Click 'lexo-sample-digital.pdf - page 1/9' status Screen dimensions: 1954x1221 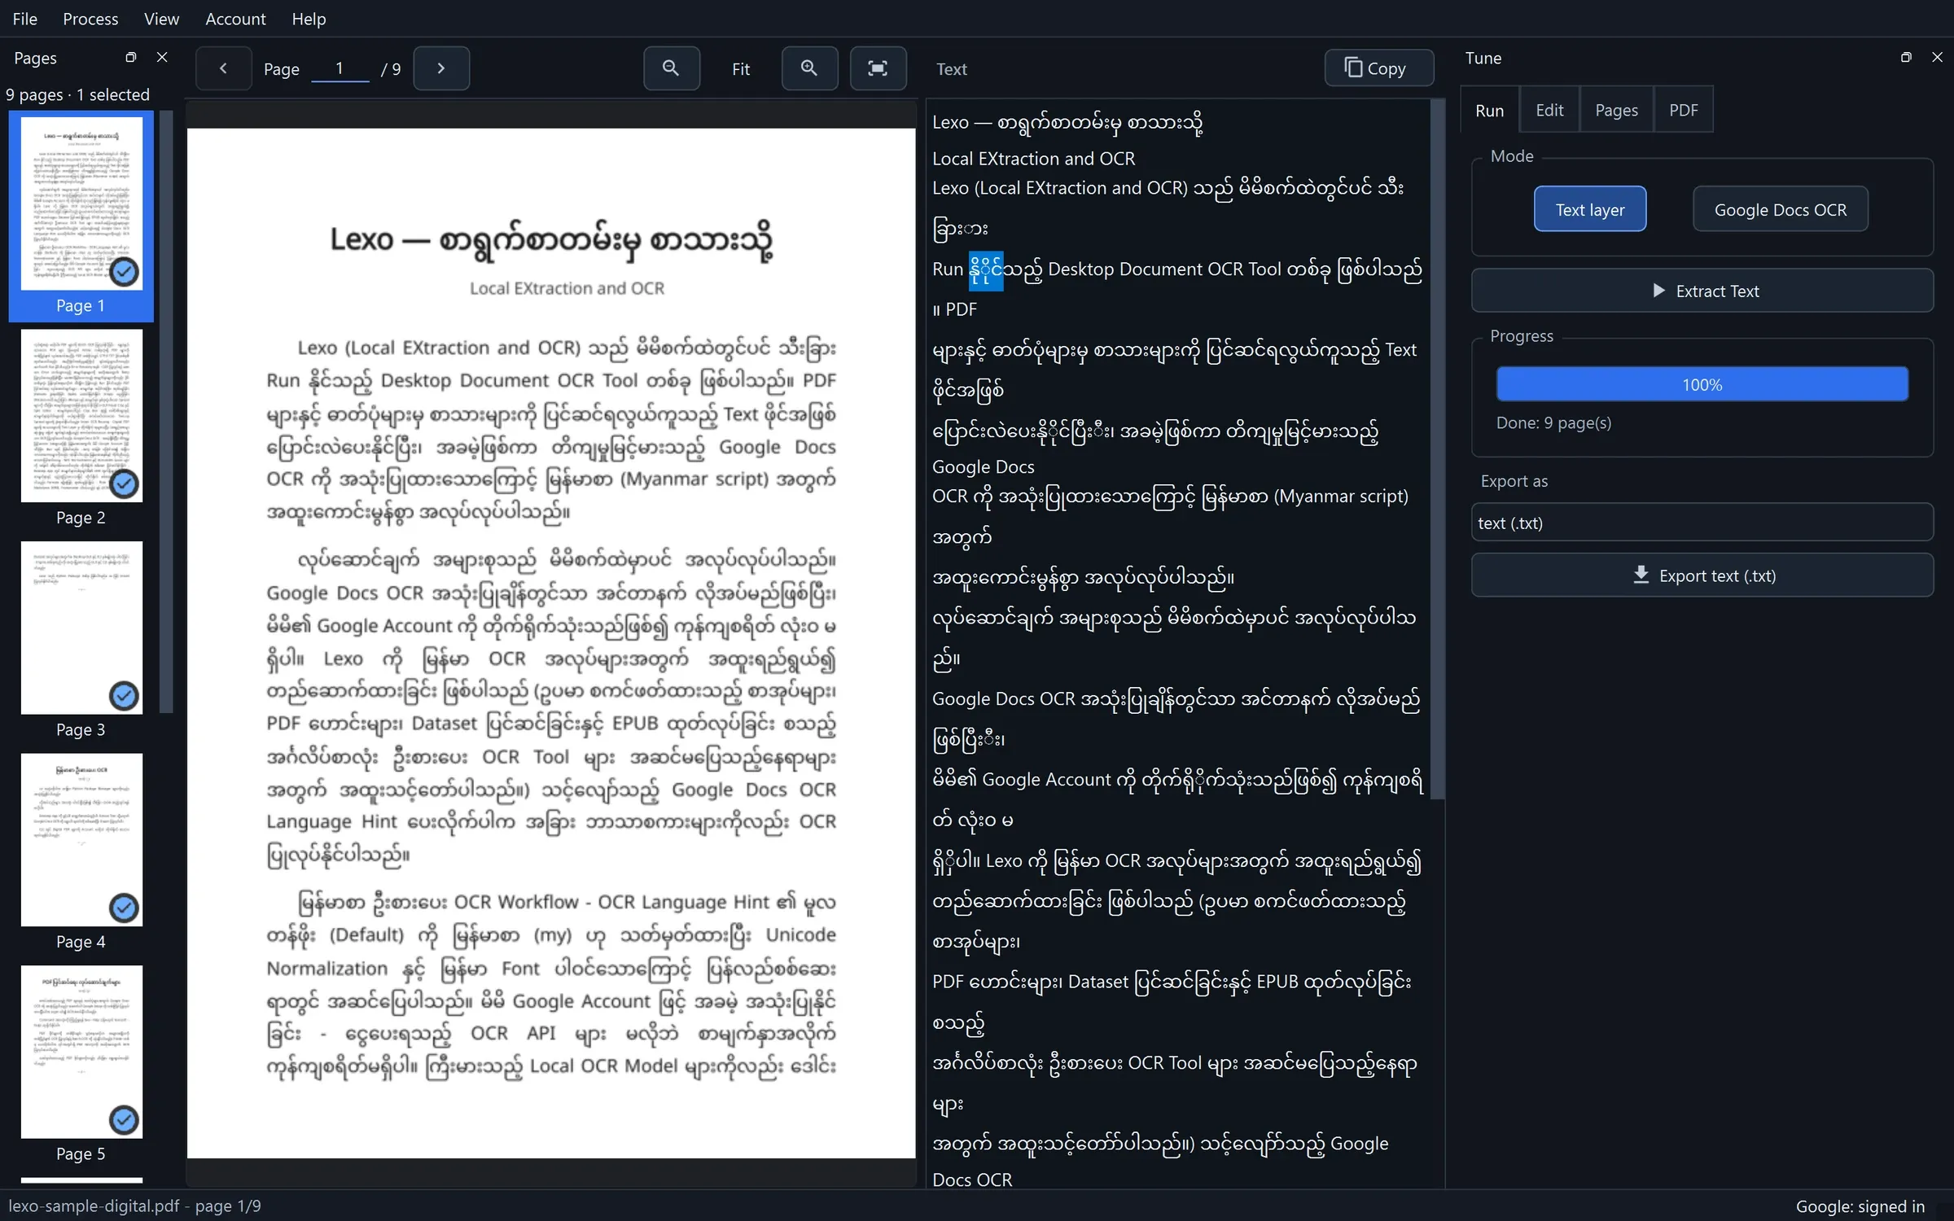pos(135,1206)
